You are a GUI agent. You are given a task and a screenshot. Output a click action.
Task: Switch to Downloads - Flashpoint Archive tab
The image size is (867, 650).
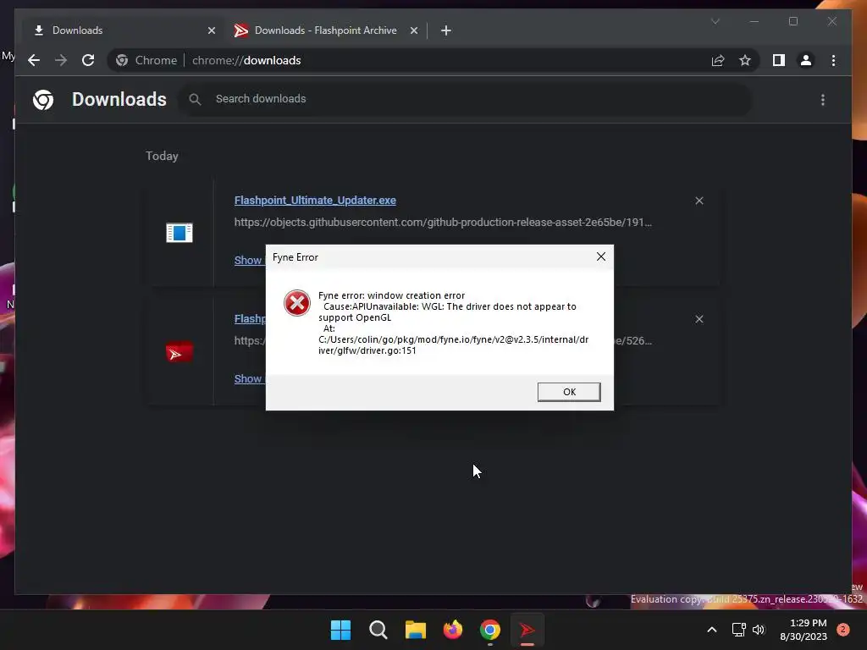coord(326,30)
